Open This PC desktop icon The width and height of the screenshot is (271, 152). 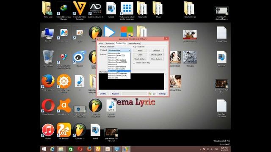pyautogui.click(x=48, y=35)
